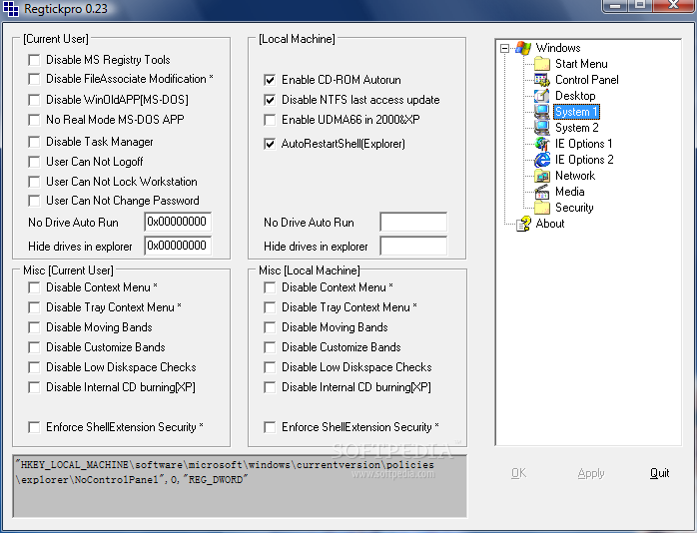
Task: Tick Disable Task Manager checkbox
Action: (34, 142)
